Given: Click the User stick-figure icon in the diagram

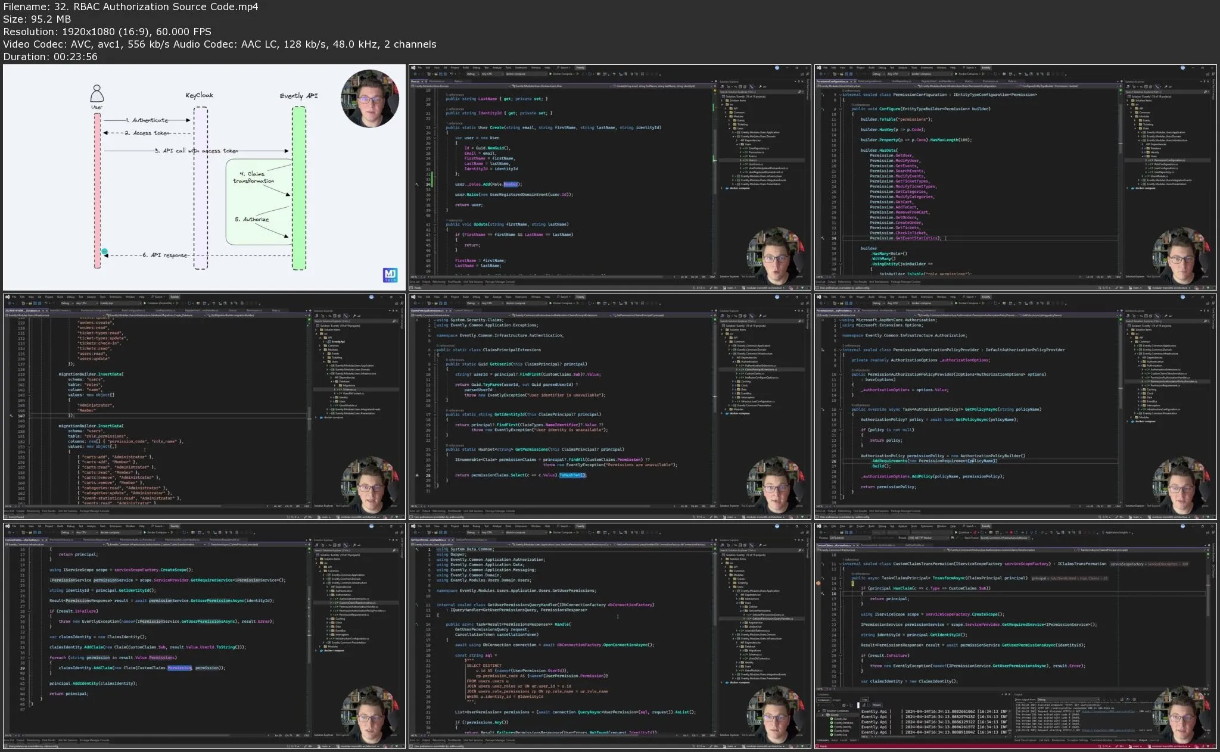Looking at the screenshot, I should pos(97,93).
